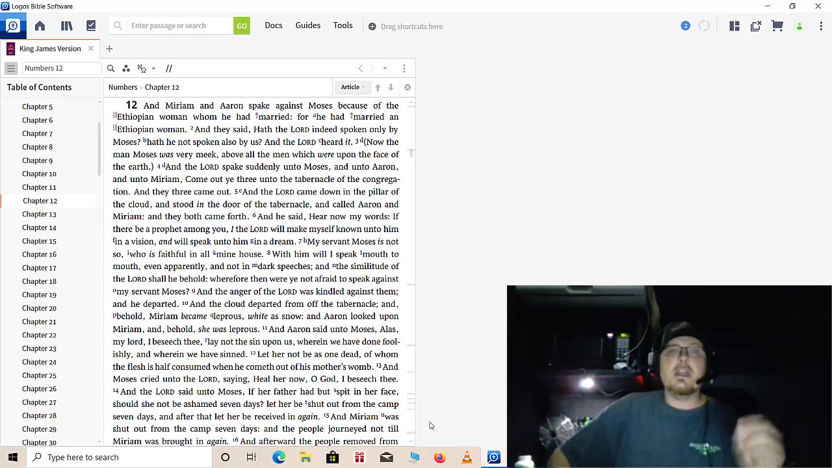Open Firefox from the taskbar
This screenshot has width=832, height=468.
(440, 457)
